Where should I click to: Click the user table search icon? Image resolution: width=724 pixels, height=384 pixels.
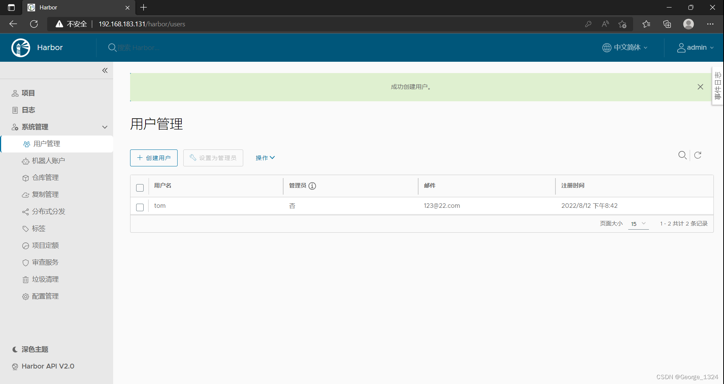point(682,155)
